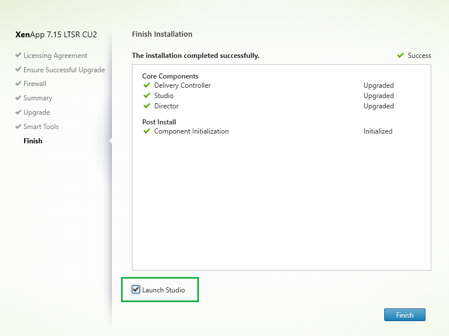Viewport: 449px width, 336px height.
Task: Go to the Summary step
Action: [37, 98]
